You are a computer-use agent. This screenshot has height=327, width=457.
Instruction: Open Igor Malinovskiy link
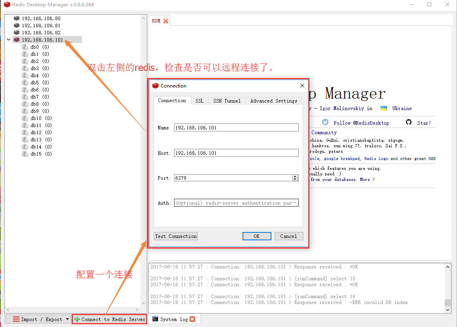pyautogui.click(x=342, y=108)
